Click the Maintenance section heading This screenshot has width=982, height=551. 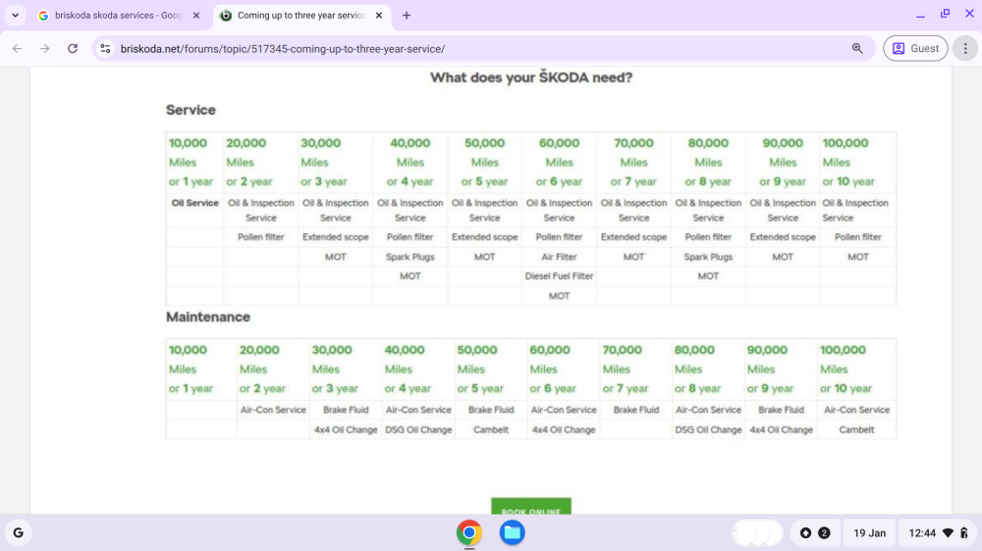tap(208, 317)
